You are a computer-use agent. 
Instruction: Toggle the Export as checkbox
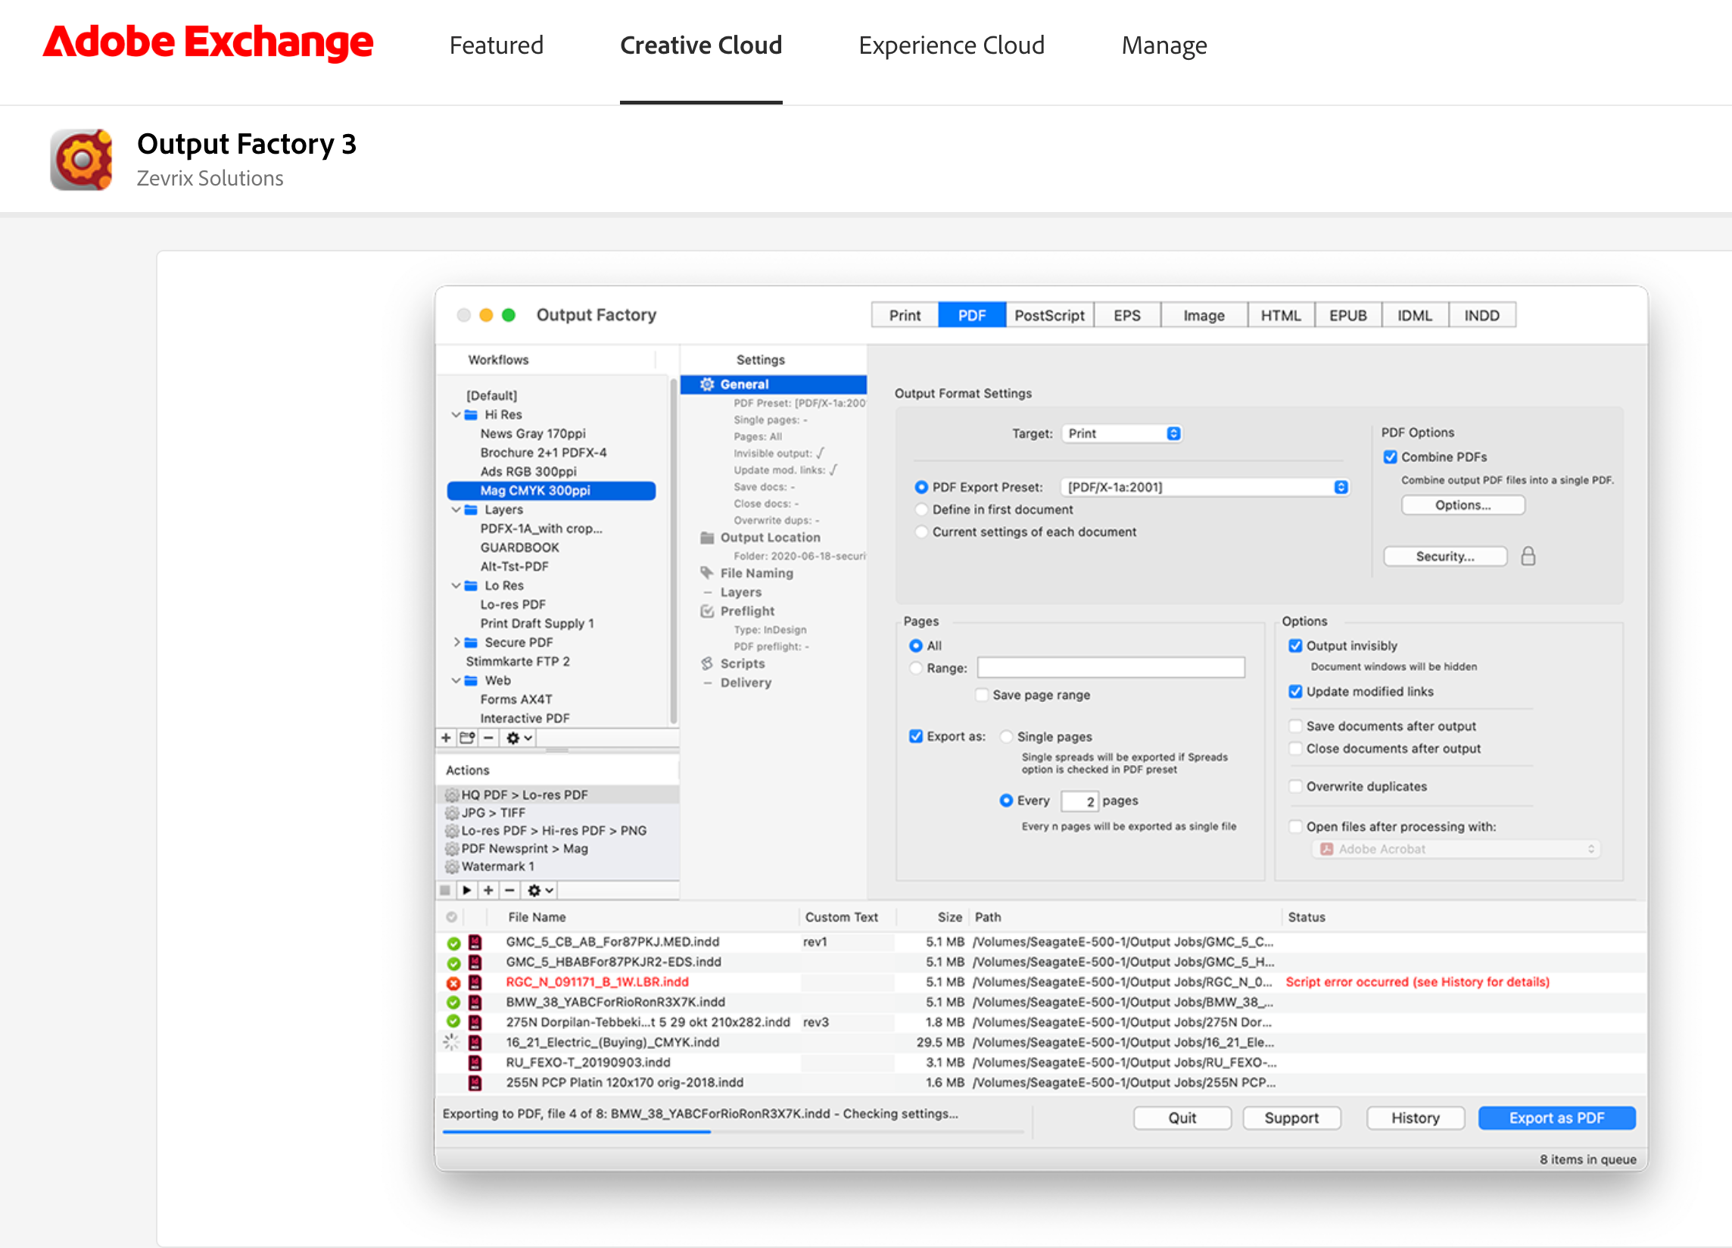916,736
